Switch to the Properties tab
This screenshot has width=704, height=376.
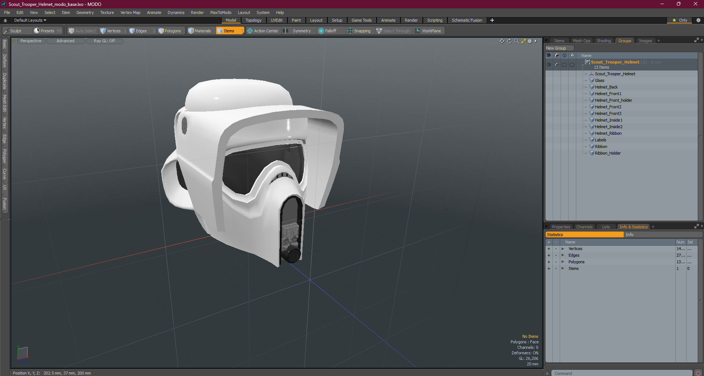click(561, 227)
